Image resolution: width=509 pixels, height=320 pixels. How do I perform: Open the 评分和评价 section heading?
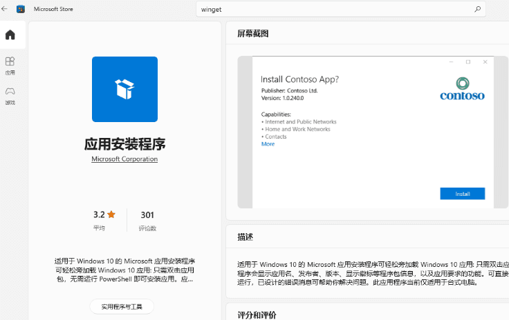[257, 314]
